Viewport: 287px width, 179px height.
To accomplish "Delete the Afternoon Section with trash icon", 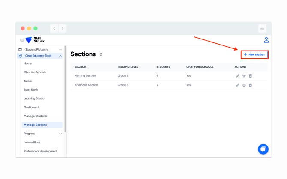I will [251, 85].
